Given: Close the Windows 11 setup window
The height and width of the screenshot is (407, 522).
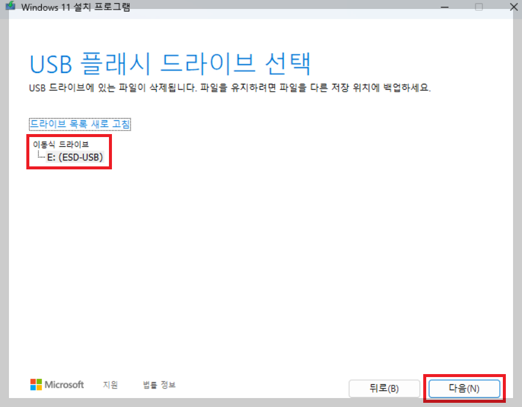Looking at the screenshot, I should (514, 7).
